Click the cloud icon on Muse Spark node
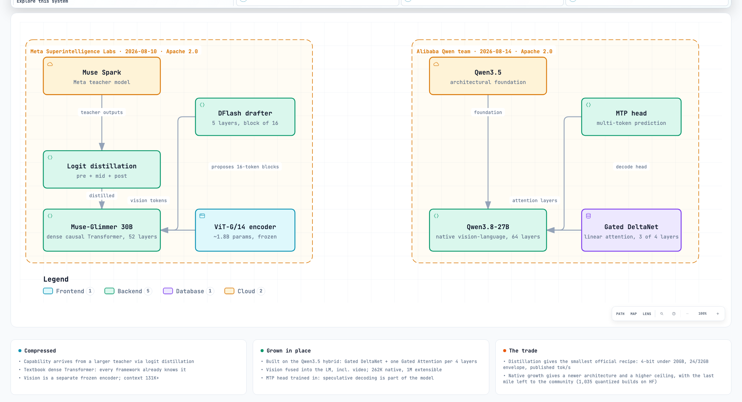 click(x=50, y=64)
